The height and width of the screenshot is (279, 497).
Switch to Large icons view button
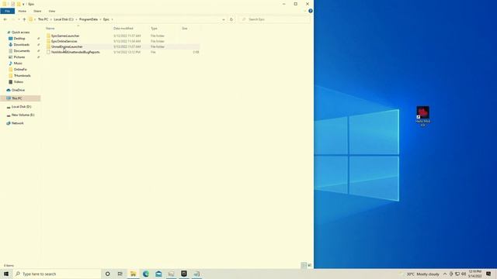click(310, 265)
